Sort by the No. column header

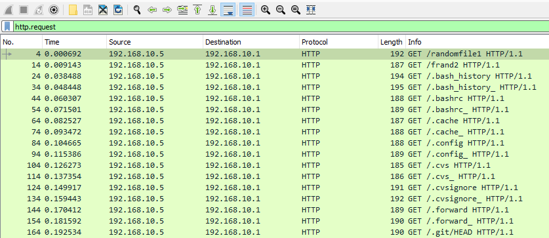(22, 42)
